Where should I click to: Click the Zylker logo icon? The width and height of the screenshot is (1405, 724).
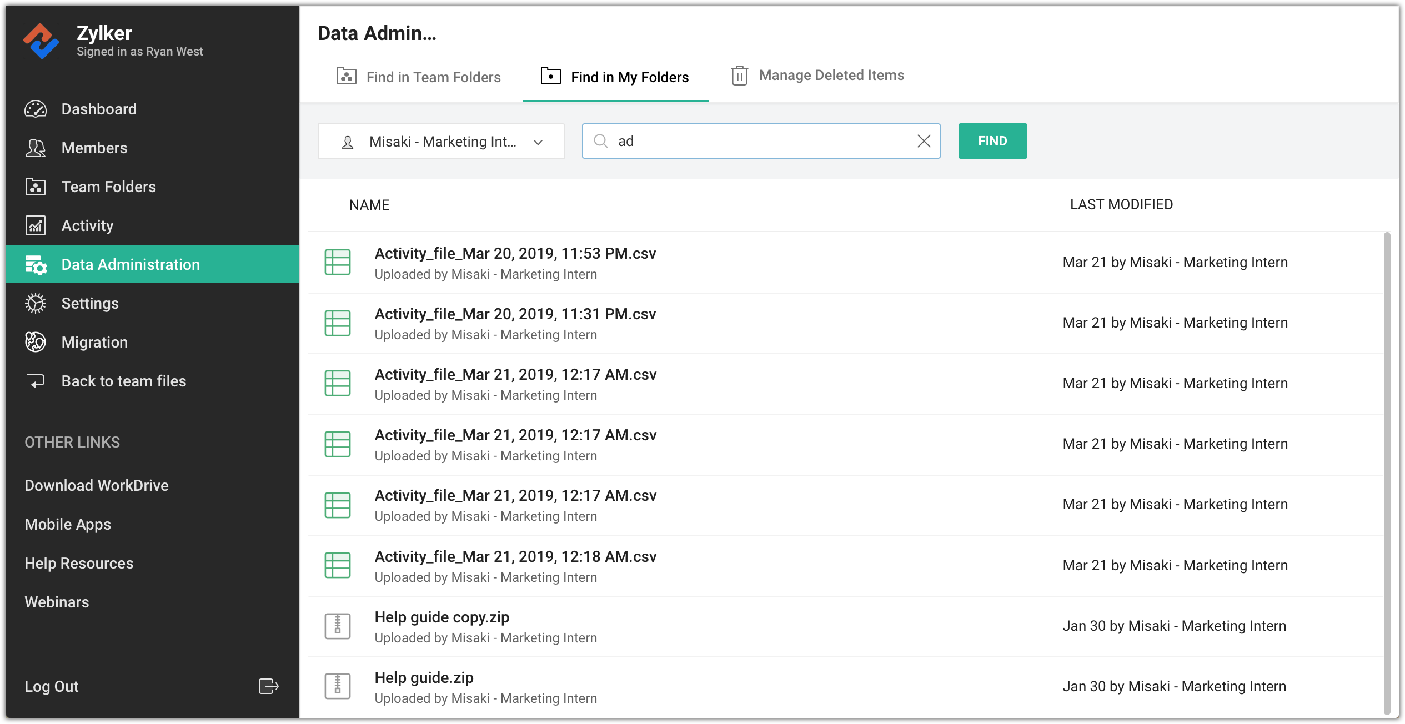(x=41, y=41)
